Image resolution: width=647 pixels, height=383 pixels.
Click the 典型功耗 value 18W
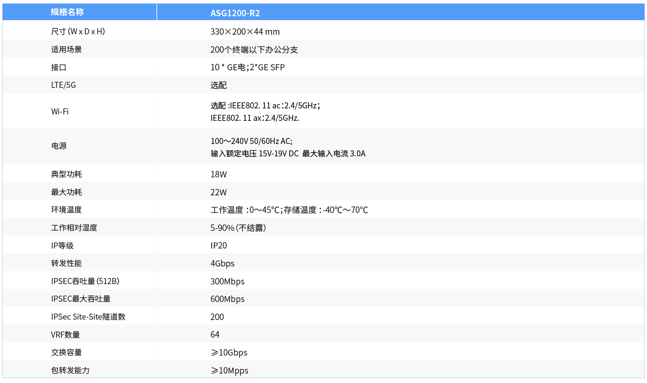tap(219, 174)
